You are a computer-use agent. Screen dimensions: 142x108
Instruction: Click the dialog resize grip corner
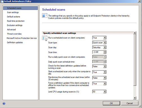[x=140, y=106]
